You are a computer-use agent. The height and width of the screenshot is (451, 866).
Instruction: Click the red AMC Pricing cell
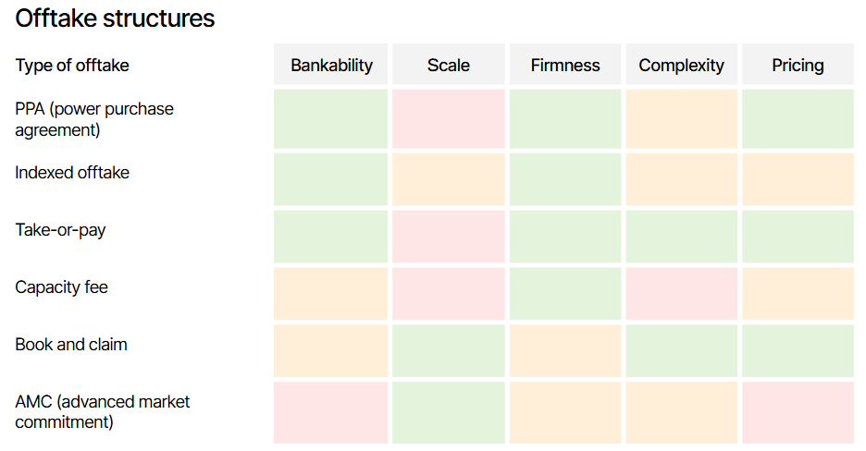click(x=798, y=412)
